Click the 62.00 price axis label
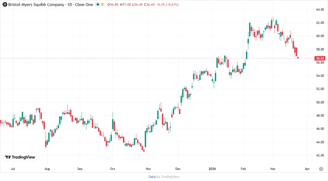Viewport: 328px width, 181px height. tap(320, 23)
